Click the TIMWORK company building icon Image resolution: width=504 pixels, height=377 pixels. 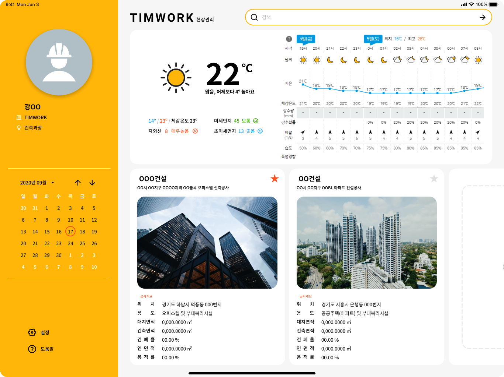click(19, 117)
